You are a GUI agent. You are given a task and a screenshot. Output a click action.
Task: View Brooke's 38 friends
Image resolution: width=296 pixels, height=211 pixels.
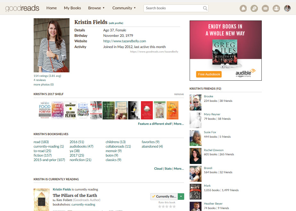[226, 101]
